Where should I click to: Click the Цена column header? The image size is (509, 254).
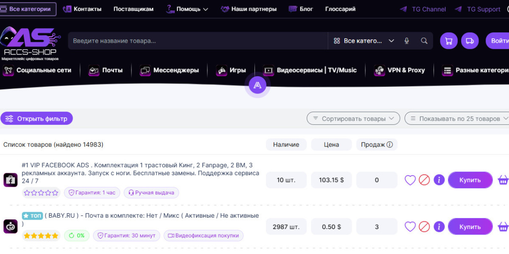(331, 144)
